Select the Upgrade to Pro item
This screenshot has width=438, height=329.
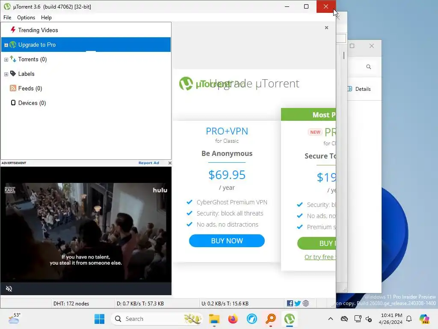click(x=86, y=45)
